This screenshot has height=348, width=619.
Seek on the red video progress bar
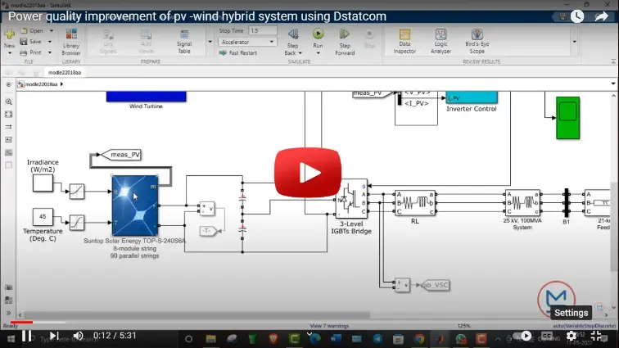click(x=16, y=323)
